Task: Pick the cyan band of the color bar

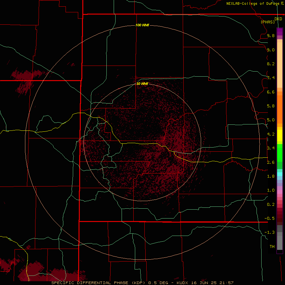Action: coord(280,174)
